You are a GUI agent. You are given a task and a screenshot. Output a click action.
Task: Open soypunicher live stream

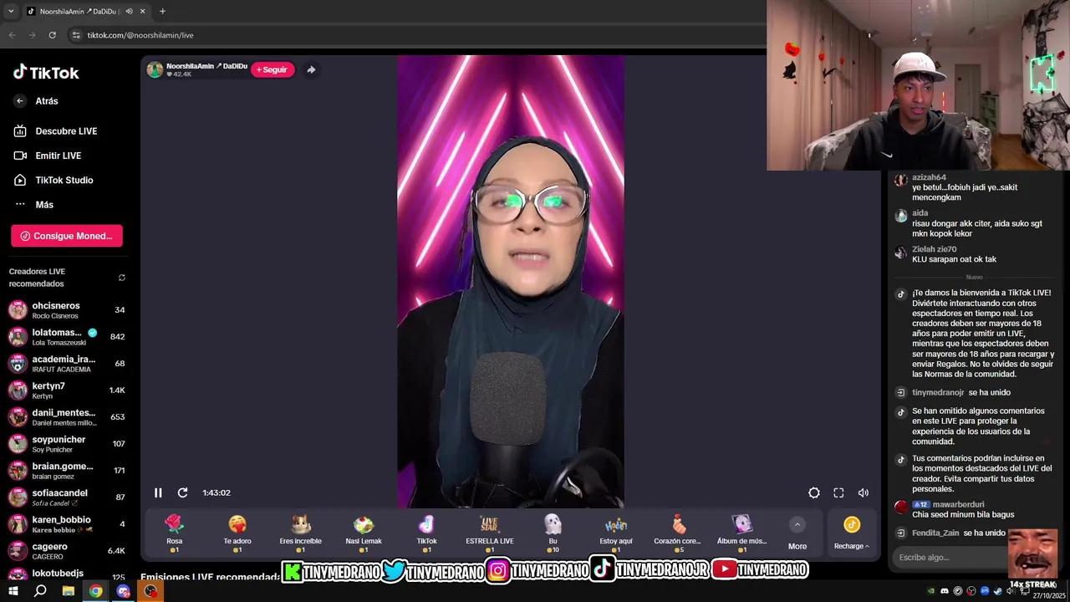click(x=67, y=444)
